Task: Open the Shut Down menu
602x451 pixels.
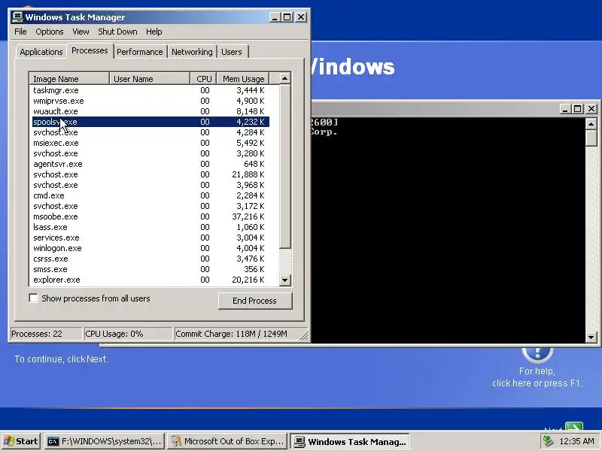Action: coord(117,32)
